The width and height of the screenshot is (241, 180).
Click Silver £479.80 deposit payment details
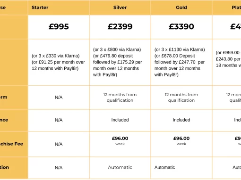[x=118, y=65]
